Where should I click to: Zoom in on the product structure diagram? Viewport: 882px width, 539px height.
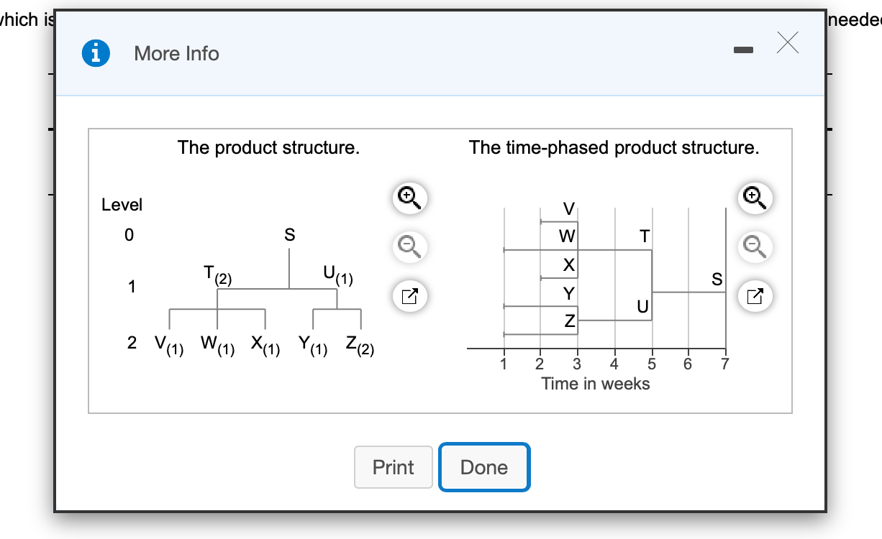(x=409, y=198)
